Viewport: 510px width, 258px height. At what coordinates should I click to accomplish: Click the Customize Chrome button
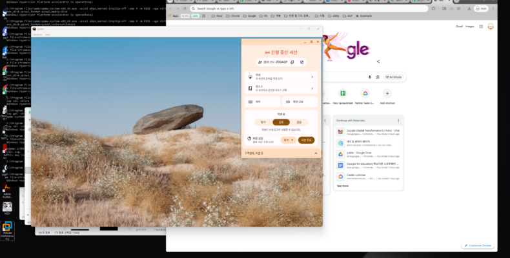coord(478,245)
